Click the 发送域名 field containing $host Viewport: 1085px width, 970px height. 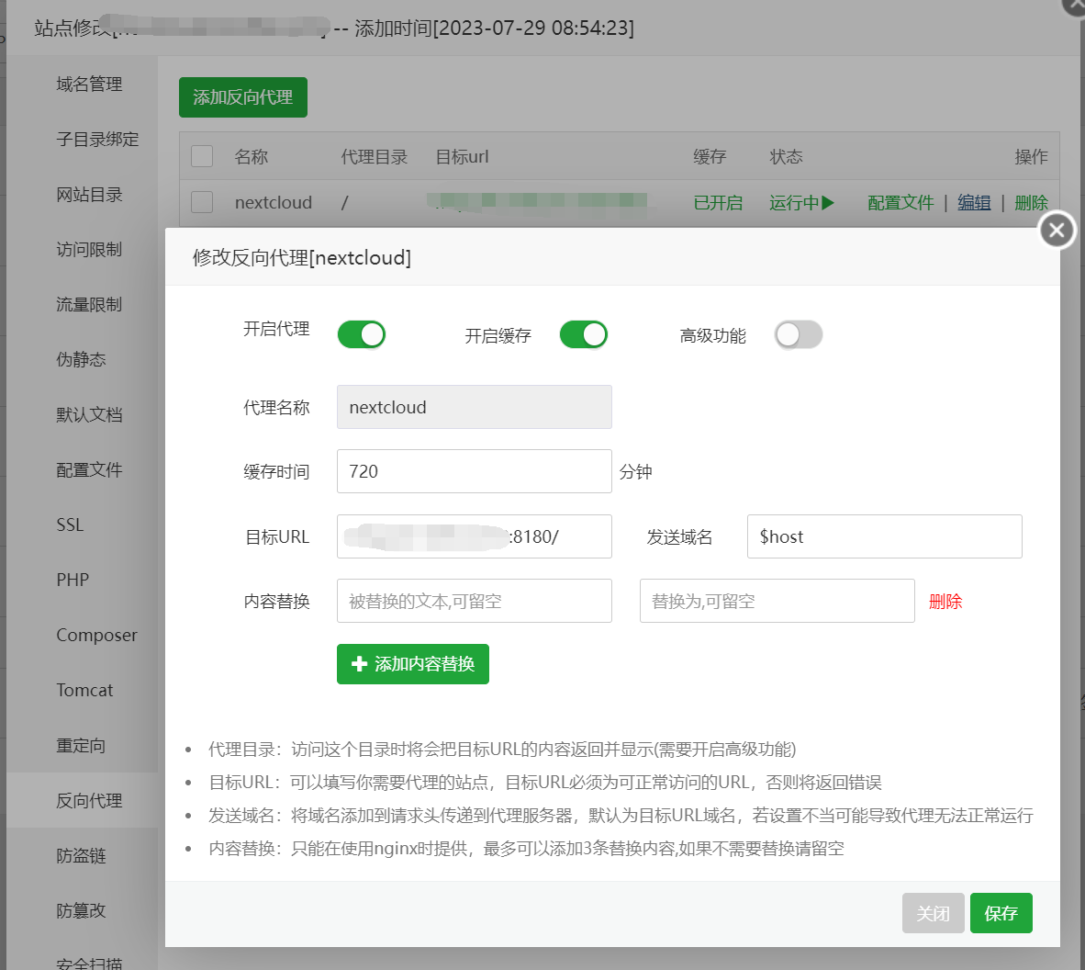tap(883, 536)
